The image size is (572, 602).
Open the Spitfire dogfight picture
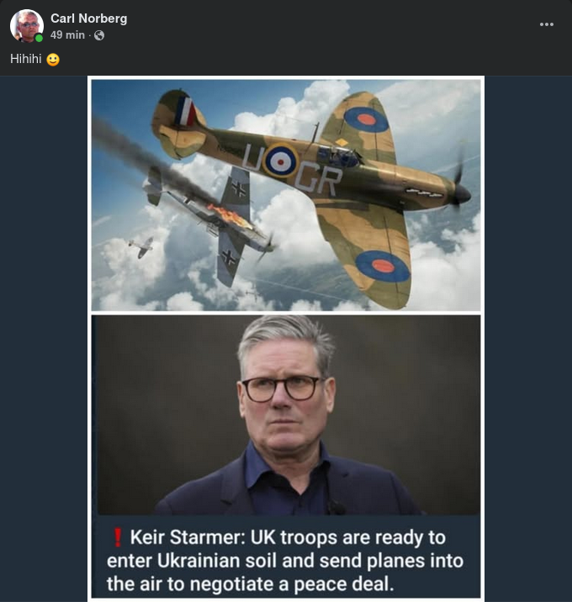click(286, 195)
